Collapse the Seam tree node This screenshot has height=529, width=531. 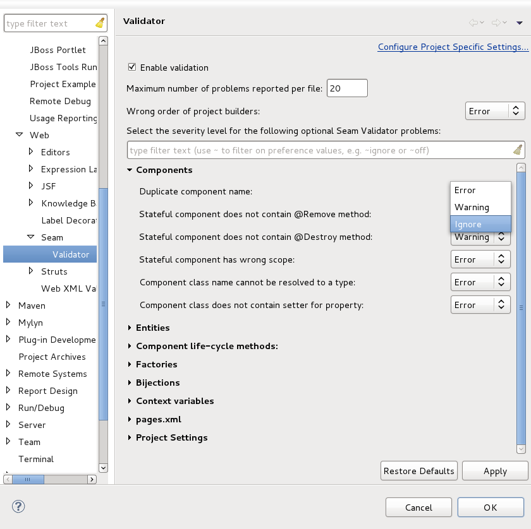pos(30,237)
